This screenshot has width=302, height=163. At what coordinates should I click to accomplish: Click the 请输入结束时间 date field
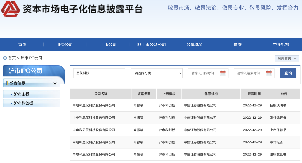point(254,73)
